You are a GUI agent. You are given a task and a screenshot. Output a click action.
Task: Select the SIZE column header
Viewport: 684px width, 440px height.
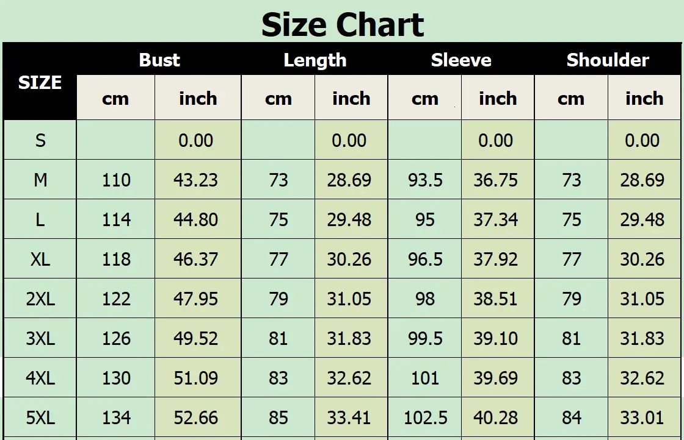40,82
